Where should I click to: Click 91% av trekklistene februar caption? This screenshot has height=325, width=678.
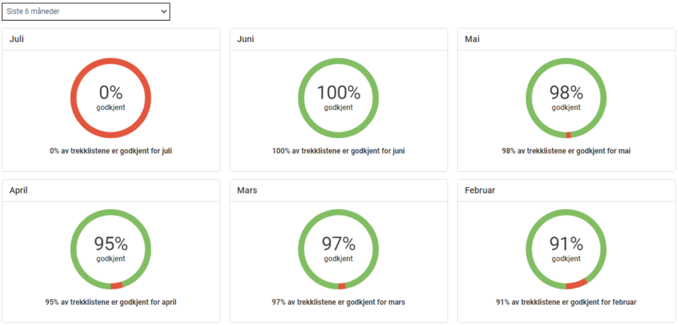566,302
